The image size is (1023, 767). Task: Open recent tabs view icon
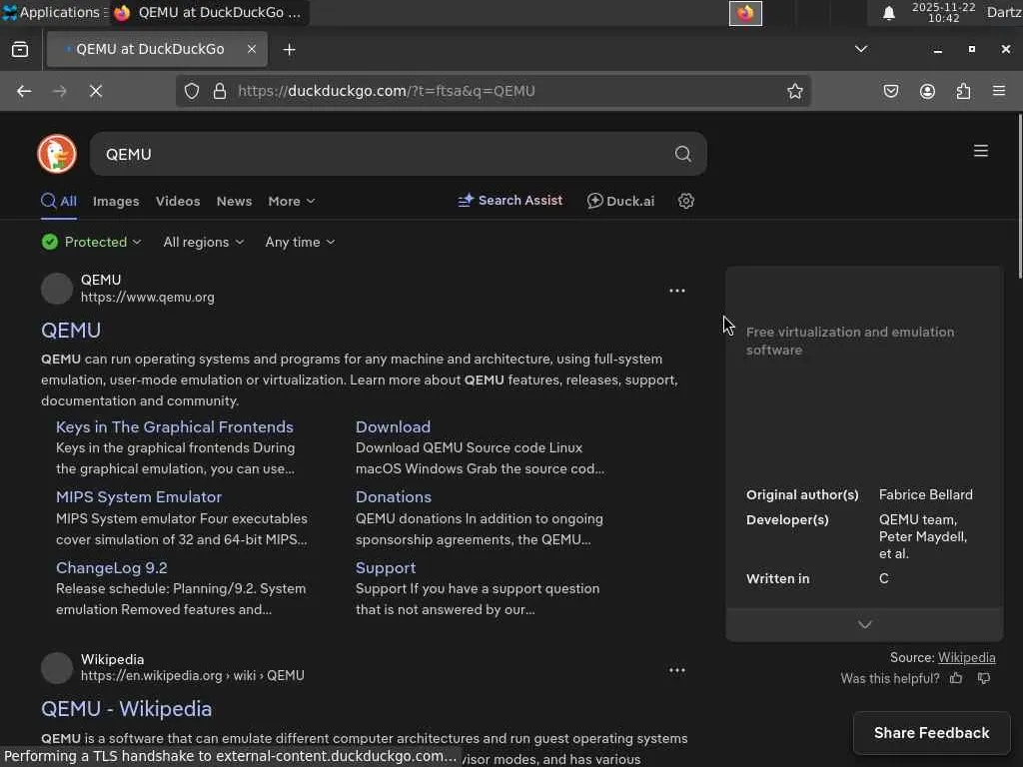pyautogui.click(x=20, y=50)
